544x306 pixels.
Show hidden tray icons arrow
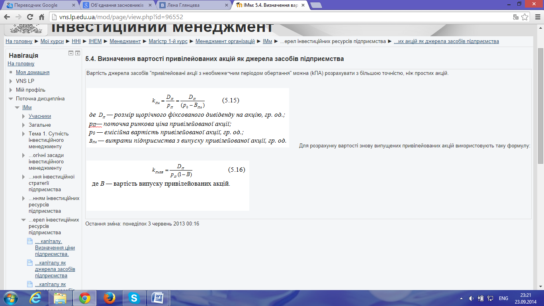(x=461, y=298)
